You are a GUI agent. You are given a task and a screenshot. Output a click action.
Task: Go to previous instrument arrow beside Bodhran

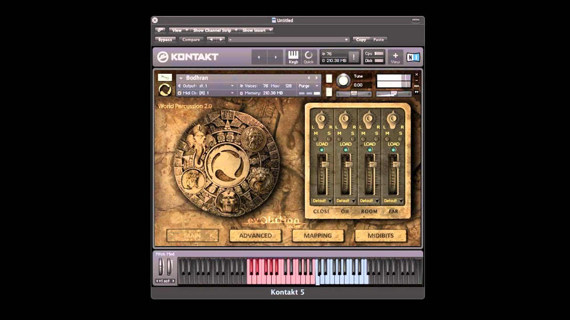(309, 78)
